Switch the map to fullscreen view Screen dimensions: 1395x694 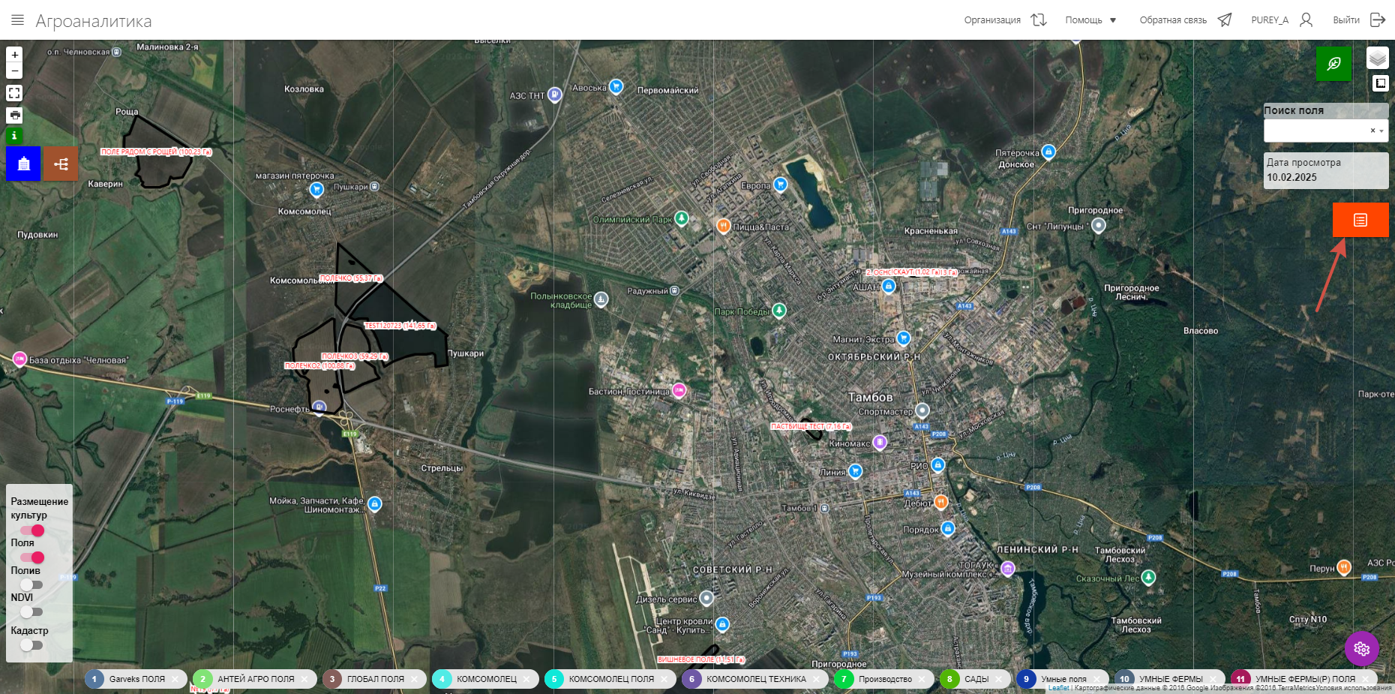click(x=14, y=93)
